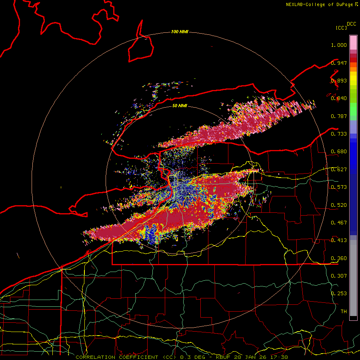Click the CORRELATION COEFFICIENT (CC) caption text
Image resolution: width=360 pixels, height=360 pixels.
pos(126,357)
